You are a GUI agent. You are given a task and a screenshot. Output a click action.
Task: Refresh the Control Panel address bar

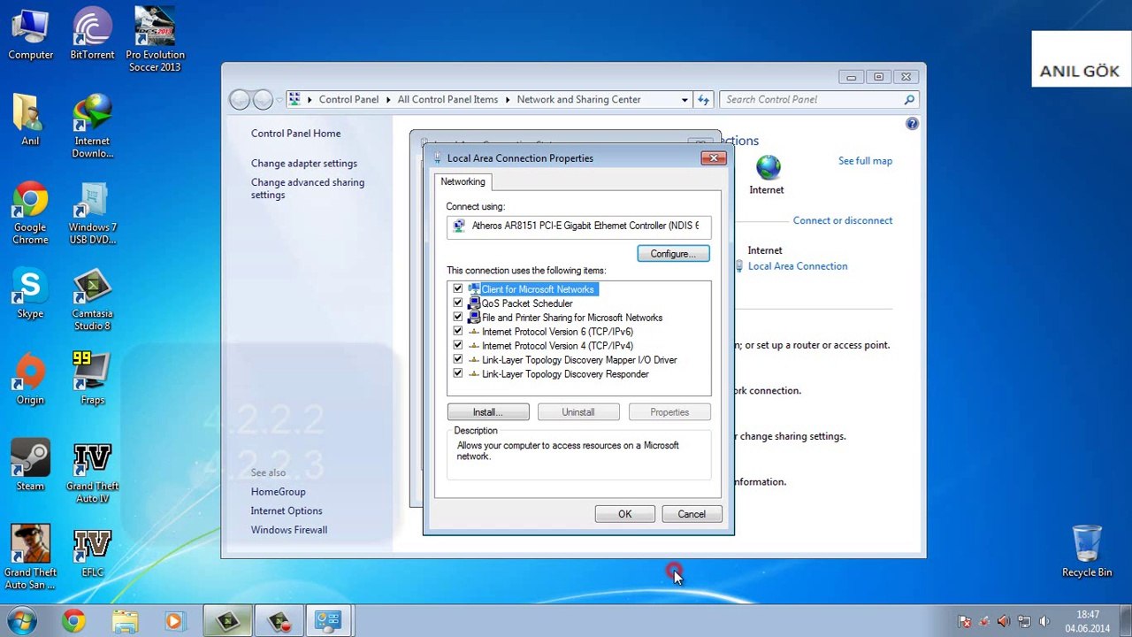[x=703, y=99]
